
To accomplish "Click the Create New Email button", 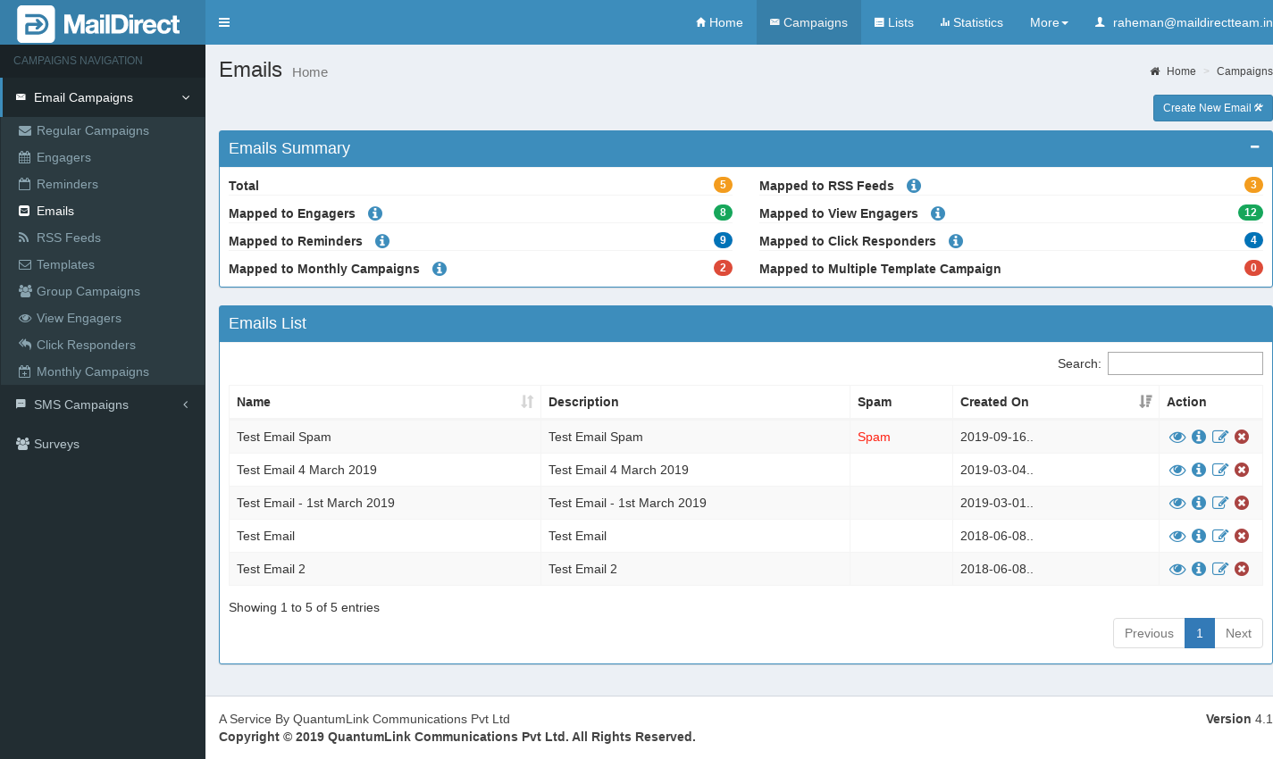I will pos(1212,108).
